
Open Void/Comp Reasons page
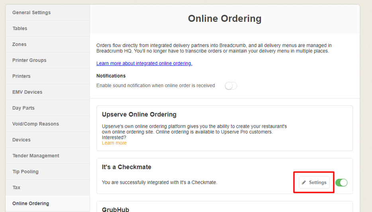[x=35, y=124]
